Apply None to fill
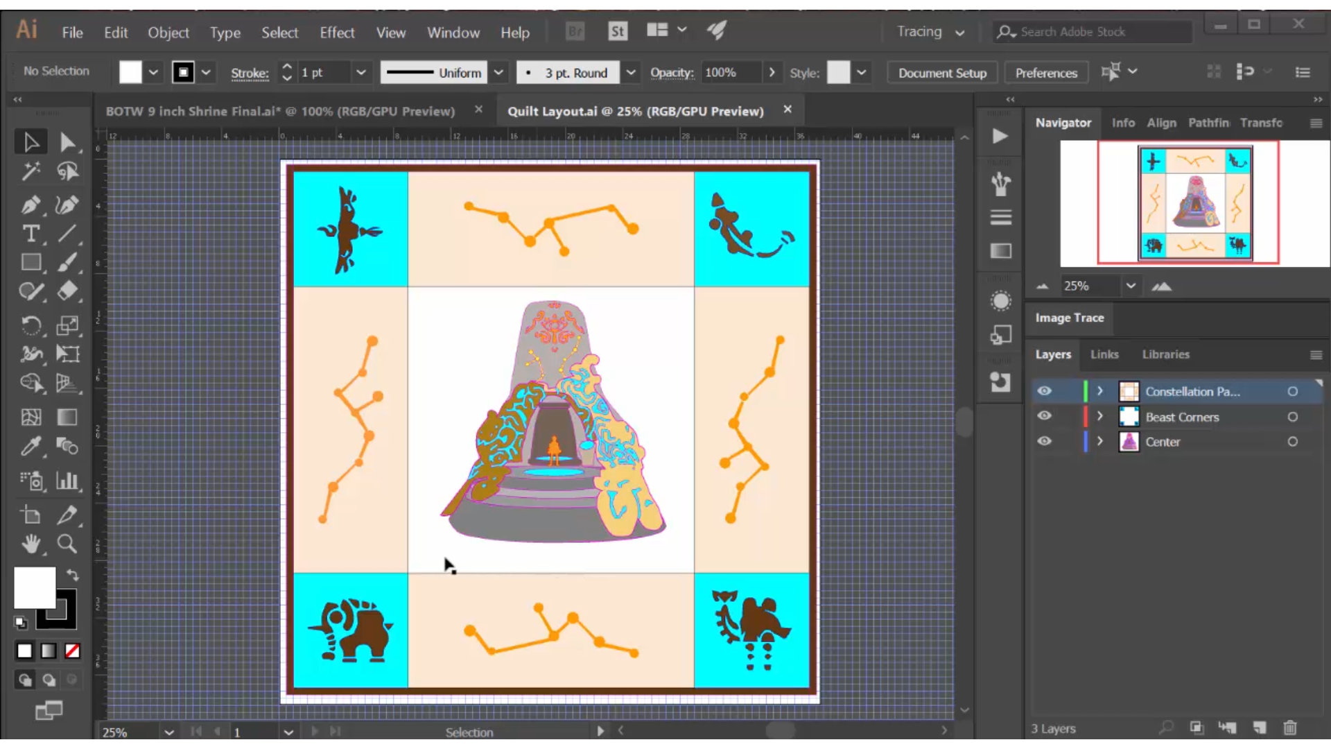1331x749 pixels. tap(72, 651)
